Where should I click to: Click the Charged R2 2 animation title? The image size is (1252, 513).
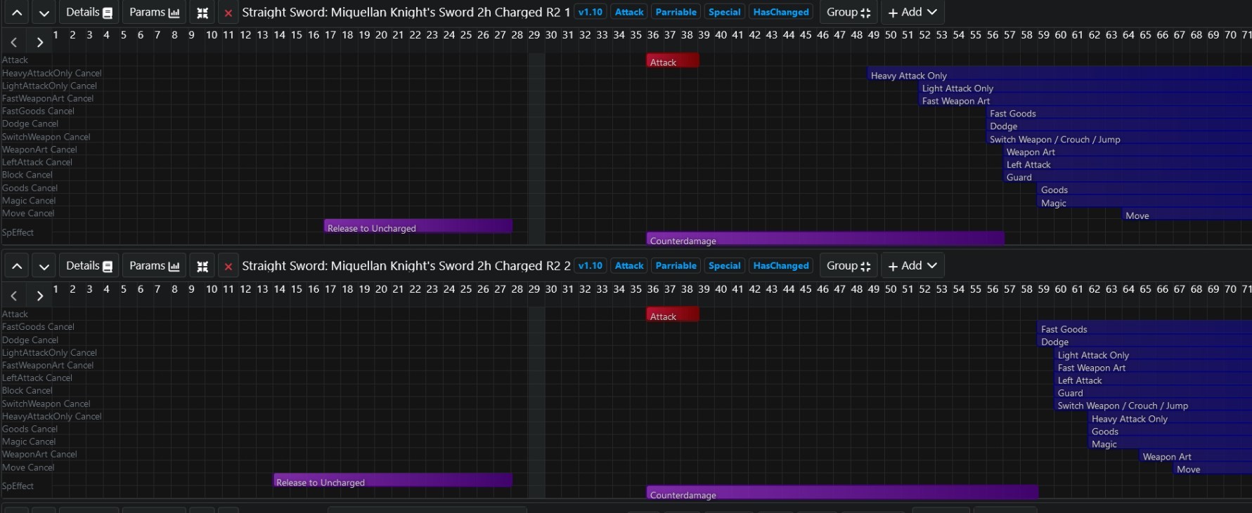pos(406,266)
